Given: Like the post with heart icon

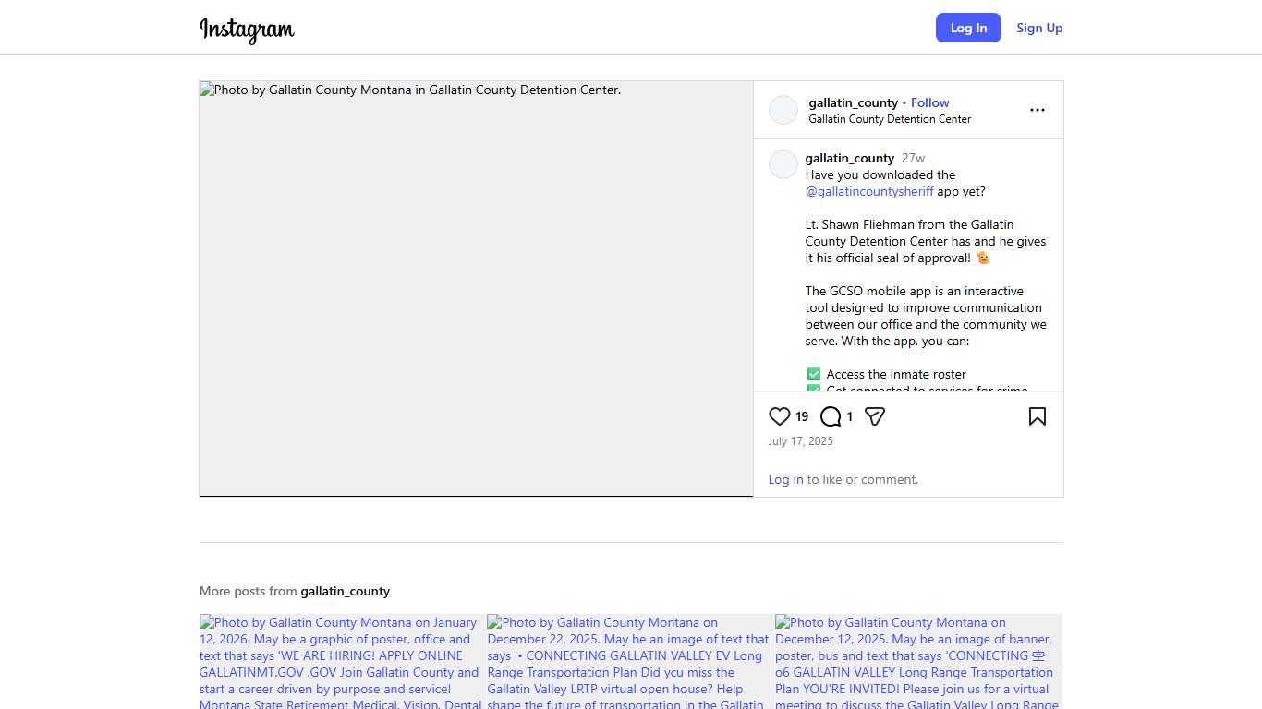Looking at the screenshot, I should (x=780, y=416).
